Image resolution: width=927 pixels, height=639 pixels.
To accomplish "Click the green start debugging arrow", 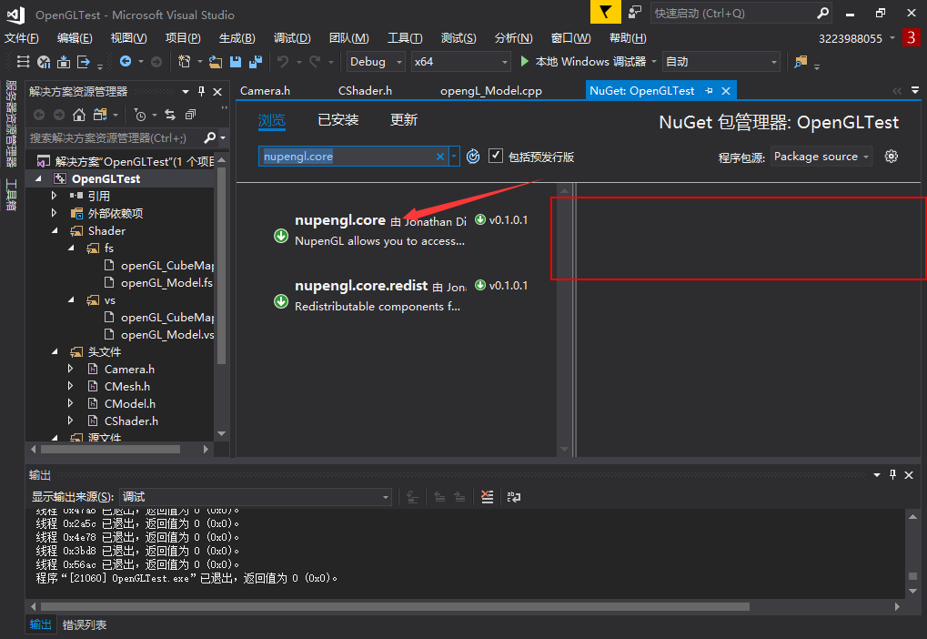I will (524, 61).
